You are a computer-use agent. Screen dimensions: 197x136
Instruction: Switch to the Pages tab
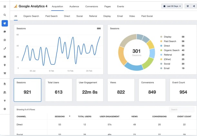tap(107, 6)
